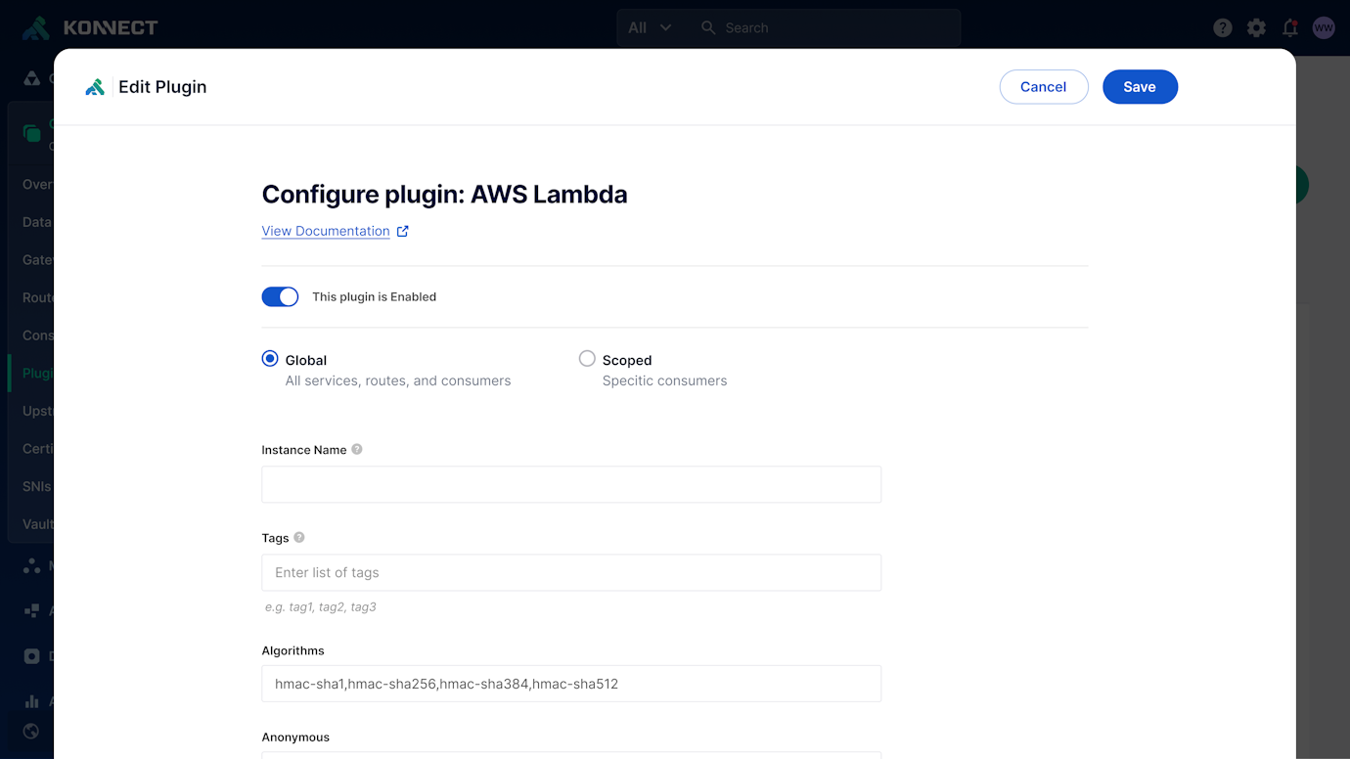Click the Dev Portal icon in sidebar
This screenshot has width=1350, height=759.
[31, 655]
